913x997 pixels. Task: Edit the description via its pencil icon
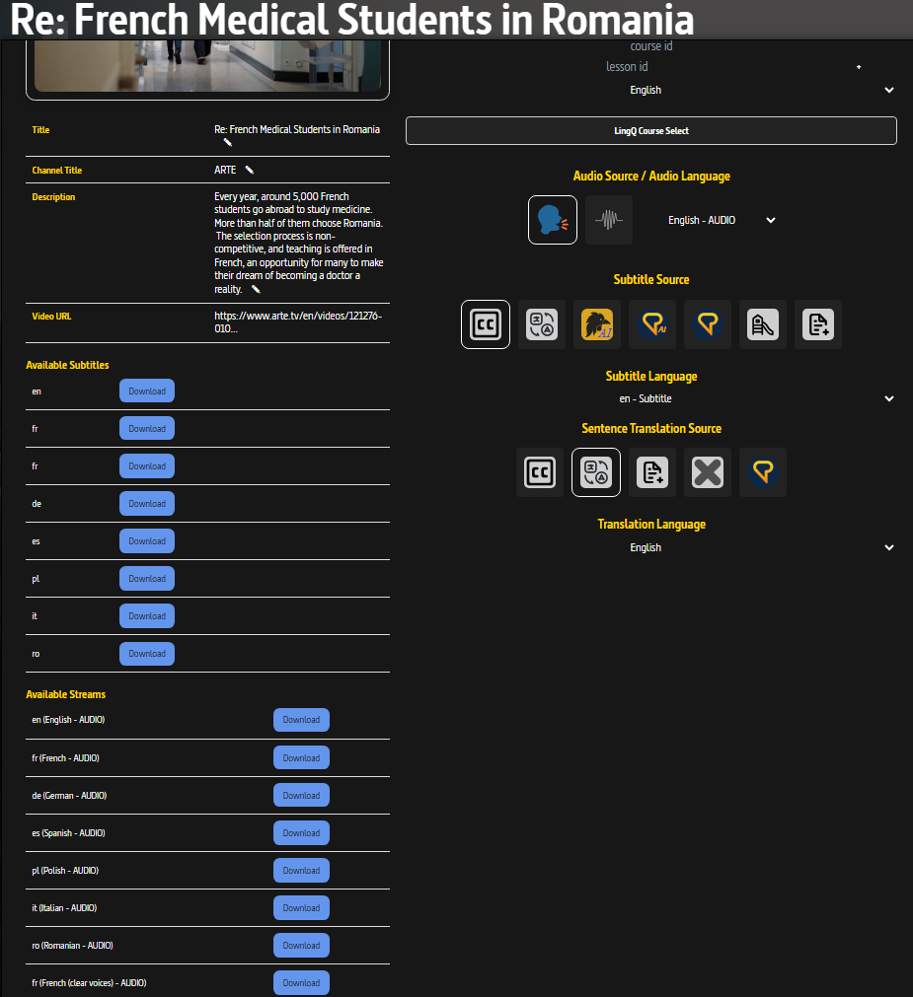256,290
